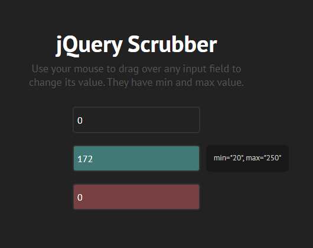Screen dimensions: 313x248
Task: Click the max="250" text in tooltip
Action: coord(263,158)
